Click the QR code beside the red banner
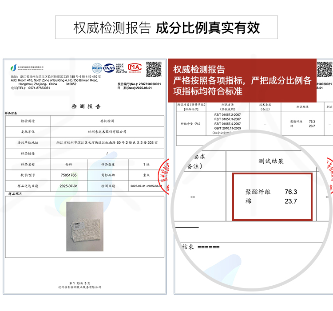Screen dimensions: 333x311 (x=325, y=69)
